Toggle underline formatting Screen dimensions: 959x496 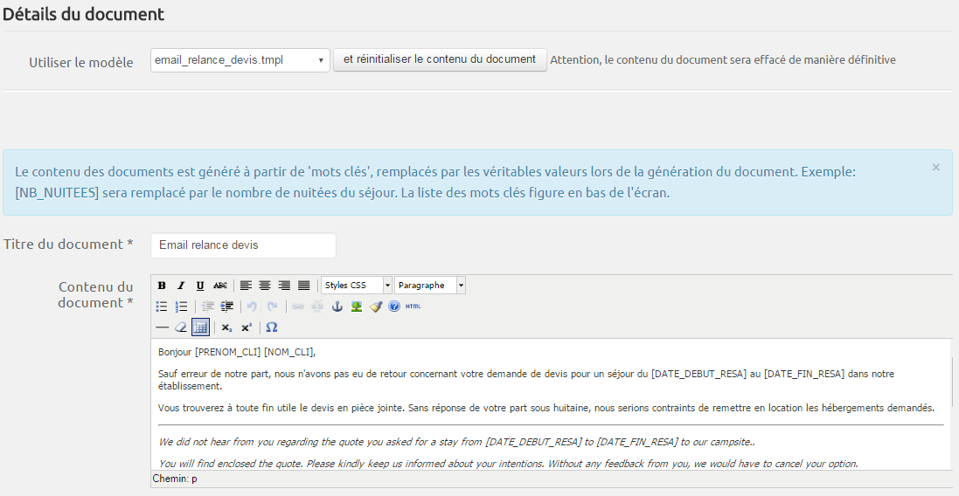(x=200, y=286)
